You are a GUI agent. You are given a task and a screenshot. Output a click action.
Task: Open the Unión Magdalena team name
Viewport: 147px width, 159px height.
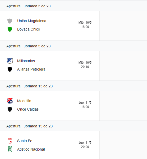[32, 21]
